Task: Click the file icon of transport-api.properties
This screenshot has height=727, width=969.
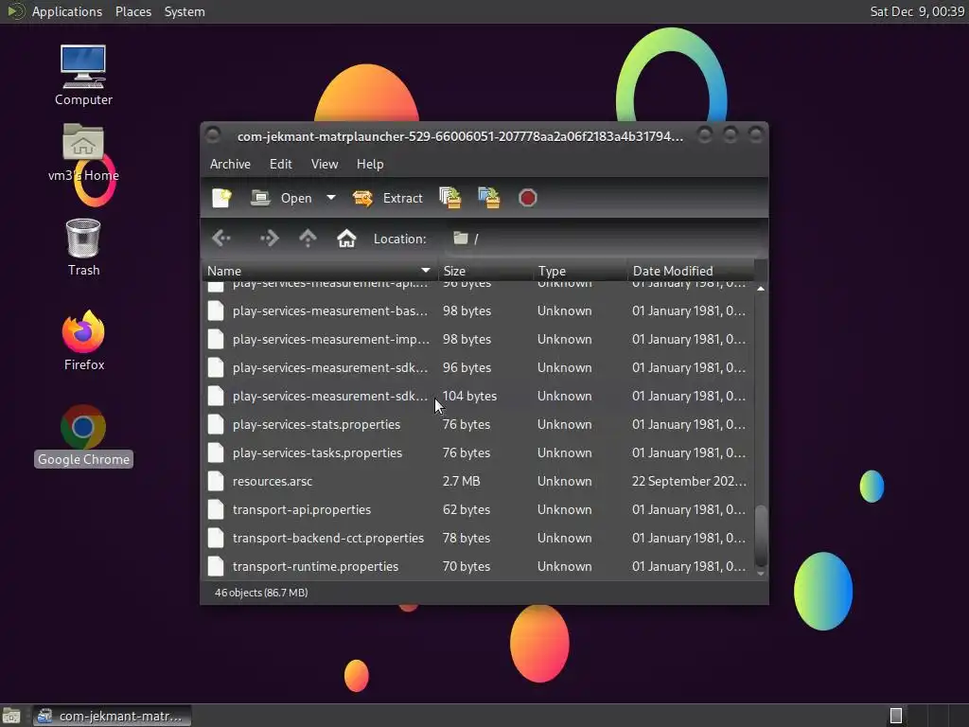Action: tap(216, 509)
